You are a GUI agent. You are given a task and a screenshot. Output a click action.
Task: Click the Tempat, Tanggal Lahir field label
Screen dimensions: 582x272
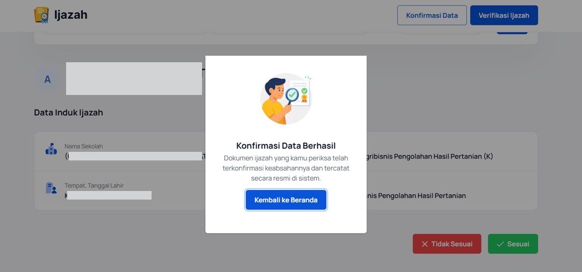point(94,186)
